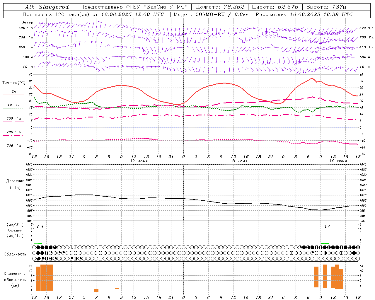Click the 0.1 precipitation value on 19 June
Viewport: 375px width, 300px height.
327,227
